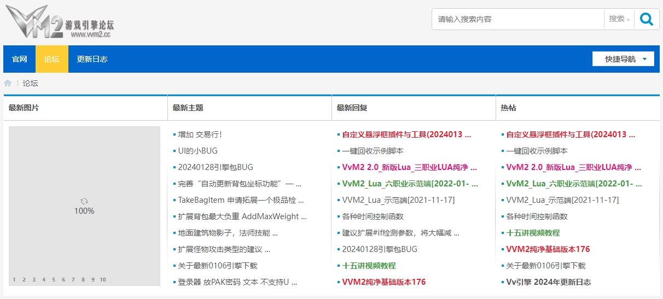
Task: Open 各种时间控制函数 in 热帖 column
Action: click(537, 216)
